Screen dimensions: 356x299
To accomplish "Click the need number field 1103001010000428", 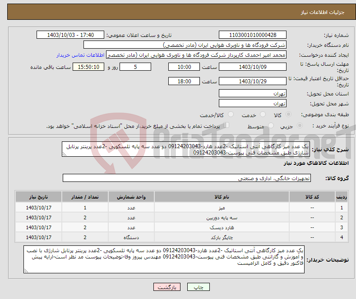I will [x=253, y=35].
